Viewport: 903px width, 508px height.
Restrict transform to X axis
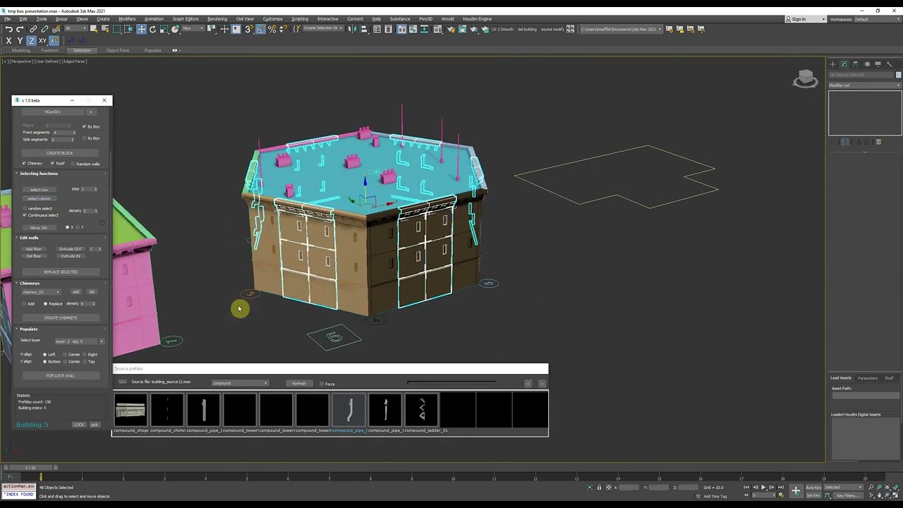[x=8, y=41]
